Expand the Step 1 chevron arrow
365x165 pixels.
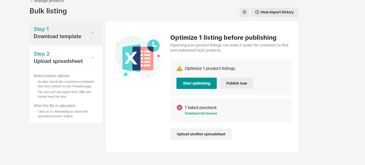tap(93, 33)
